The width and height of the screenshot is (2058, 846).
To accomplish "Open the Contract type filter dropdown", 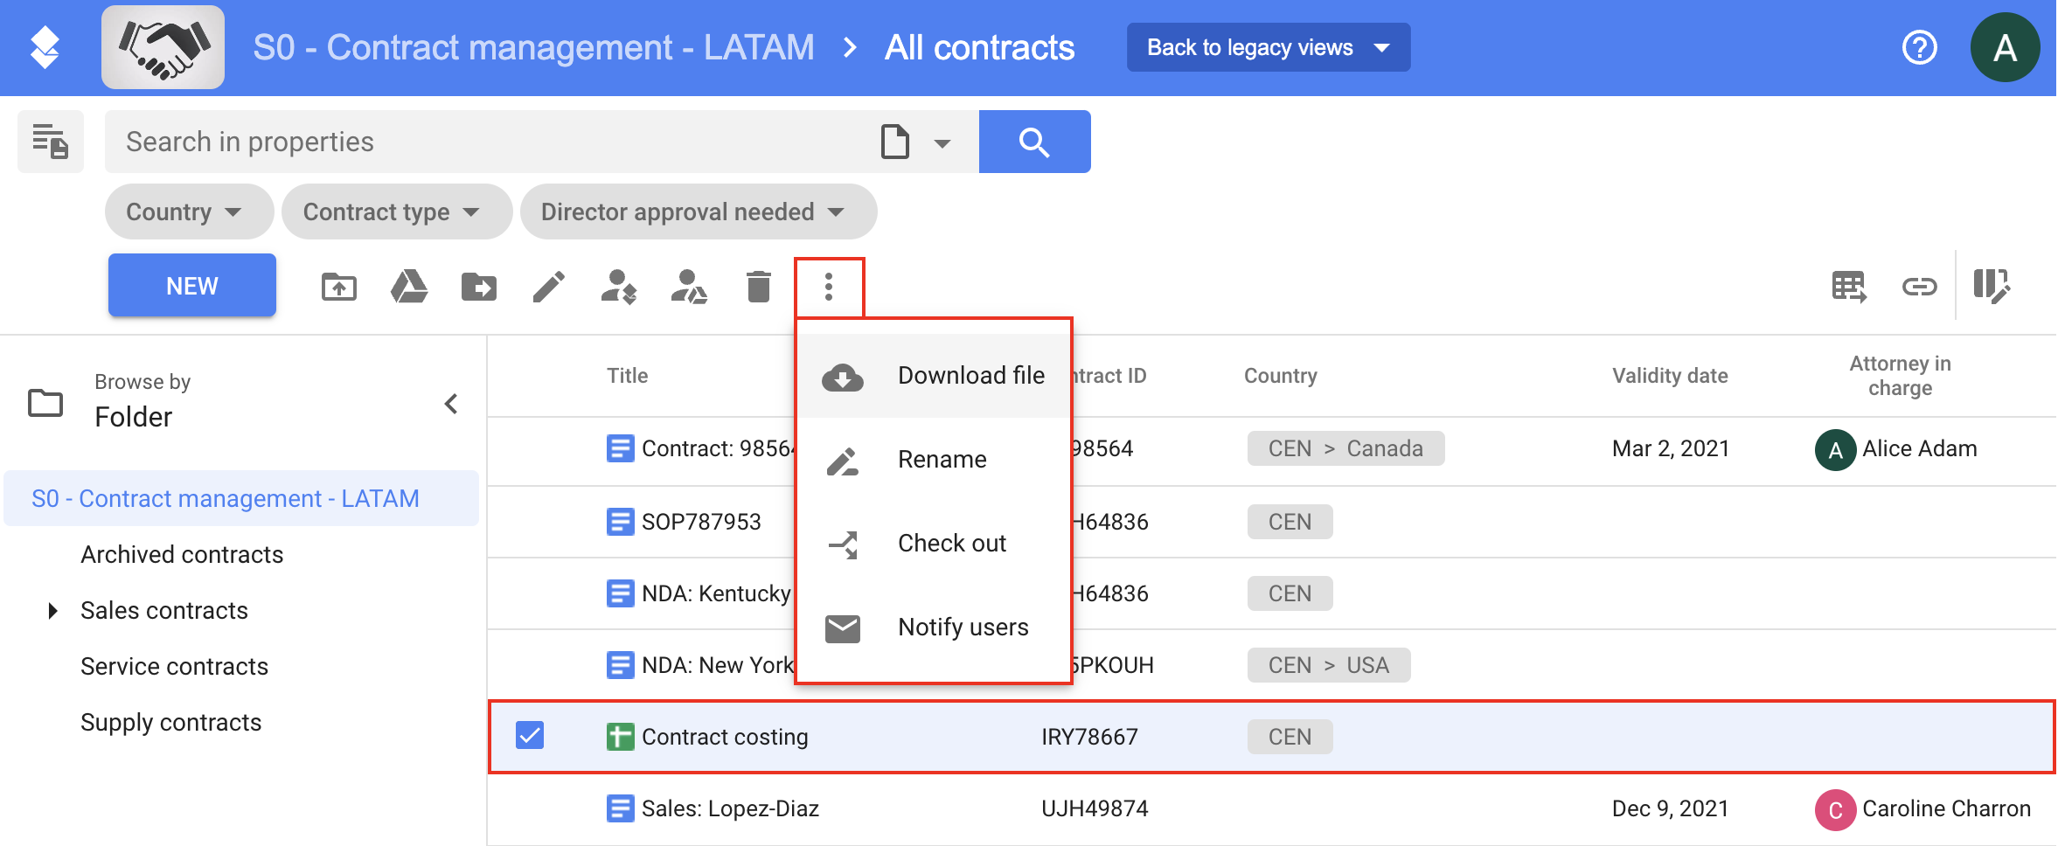I will (396, 211).
